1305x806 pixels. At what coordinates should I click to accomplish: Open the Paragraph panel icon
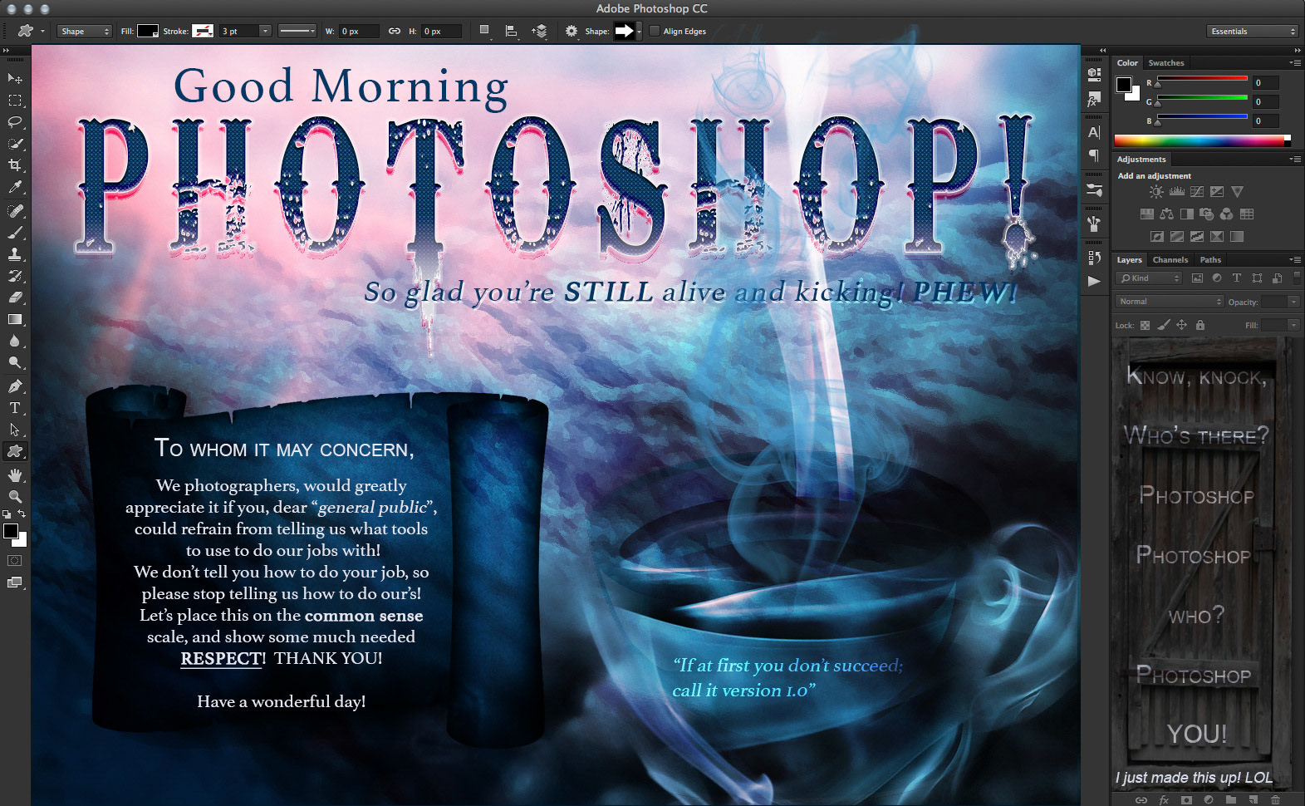[x=1094, y=155]
